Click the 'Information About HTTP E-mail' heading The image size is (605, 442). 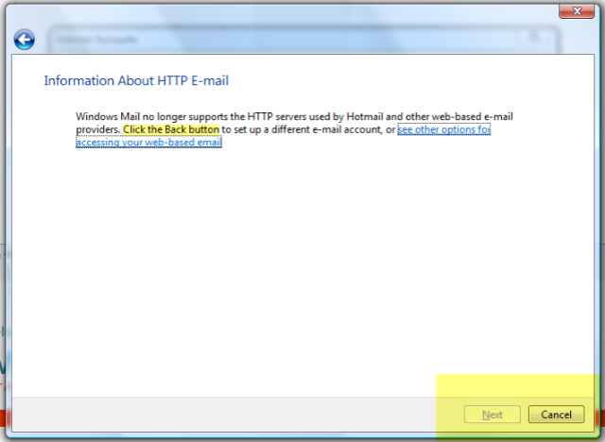pos(136,80)
